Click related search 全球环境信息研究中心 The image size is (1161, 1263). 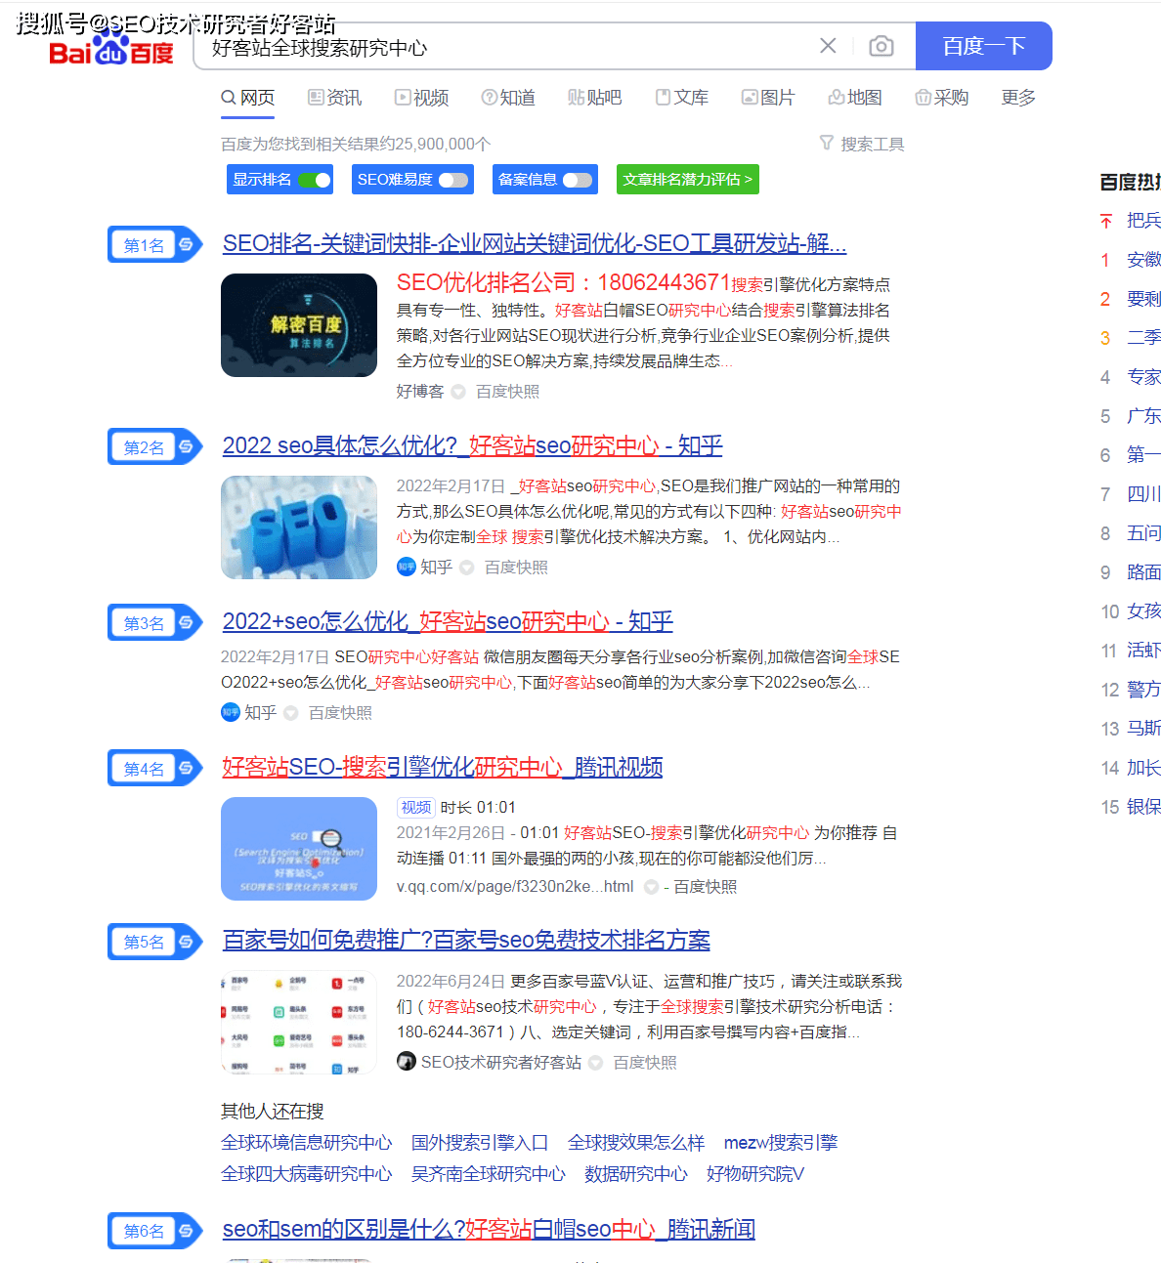(x=307, y=1142)
